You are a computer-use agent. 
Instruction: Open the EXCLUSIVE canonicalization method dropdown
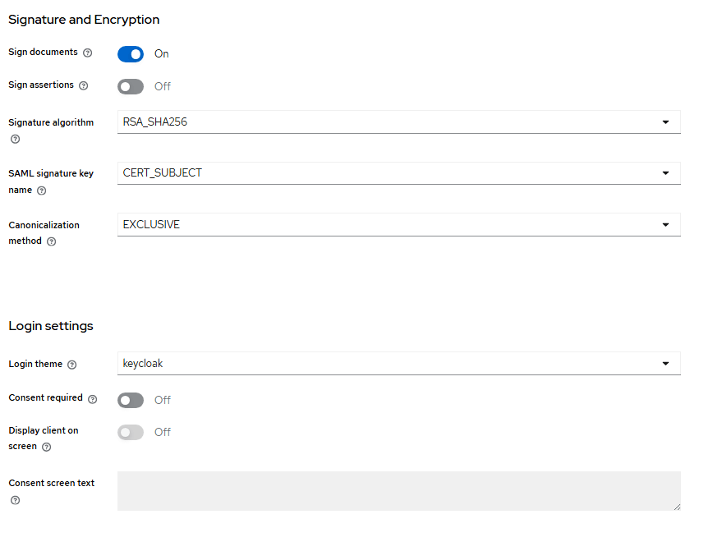coord(398,224)
